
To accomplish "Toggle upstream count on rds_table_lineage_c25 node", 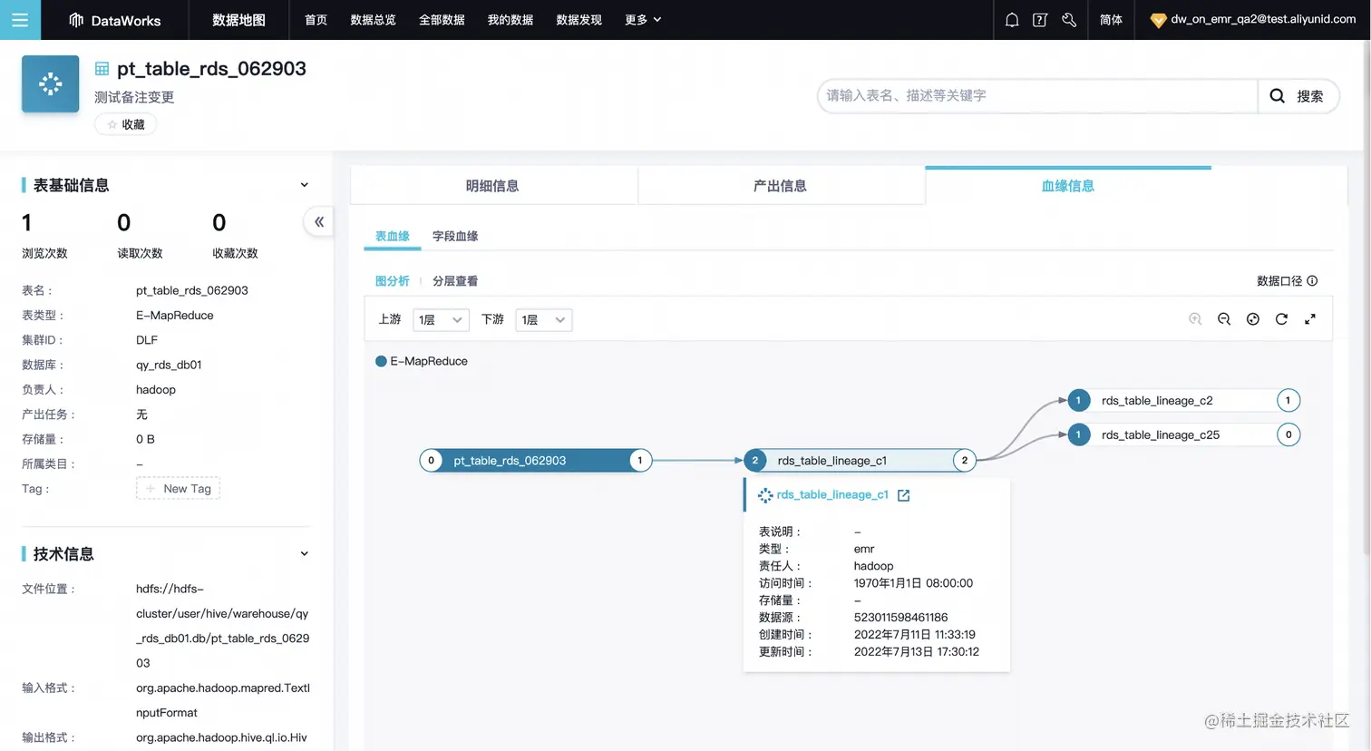I will coord(1078,435).
